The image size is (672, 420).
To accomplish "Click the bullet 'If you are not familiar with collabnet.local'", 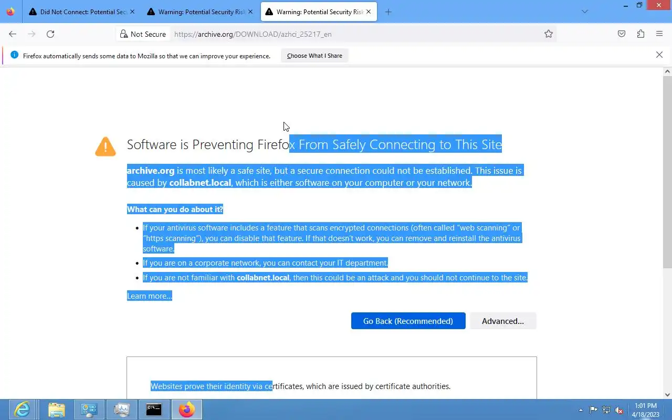I will (x=335, y=277).
